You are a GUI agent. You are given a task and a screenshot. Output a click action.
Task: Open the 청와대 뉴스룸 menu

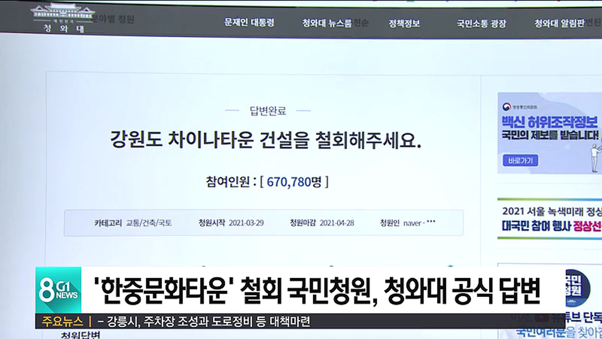pos(327,23)
